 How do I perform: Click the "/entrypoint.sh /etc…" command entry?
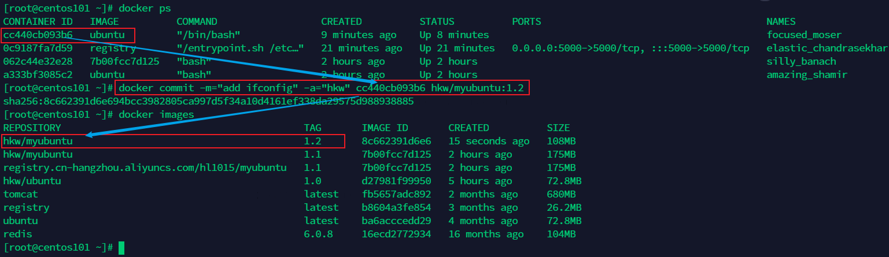pos(240,48)
